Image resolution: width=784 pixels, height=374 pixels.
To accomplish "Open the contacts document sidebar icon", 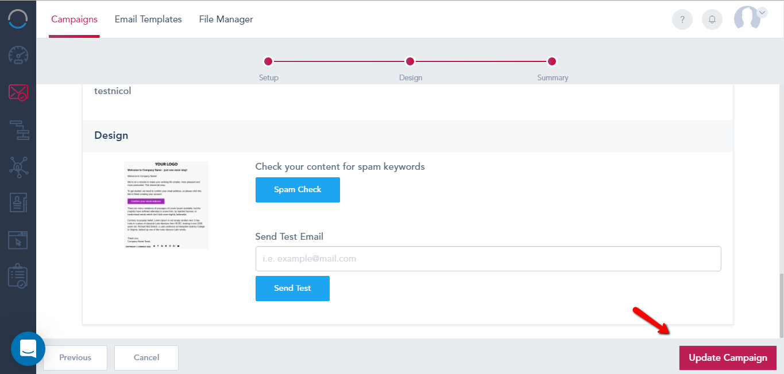I will click(18, 204).
